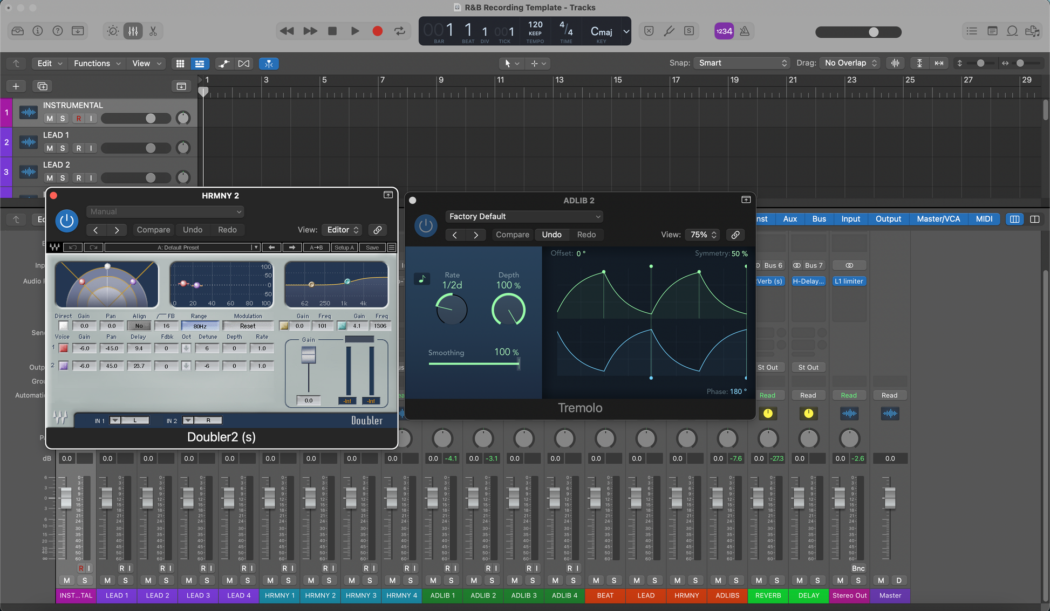Image resolution: width=1050 pixels, height=611 pixels.
Task: Toggle the Cycle loop button
Action: click(400, 31)
